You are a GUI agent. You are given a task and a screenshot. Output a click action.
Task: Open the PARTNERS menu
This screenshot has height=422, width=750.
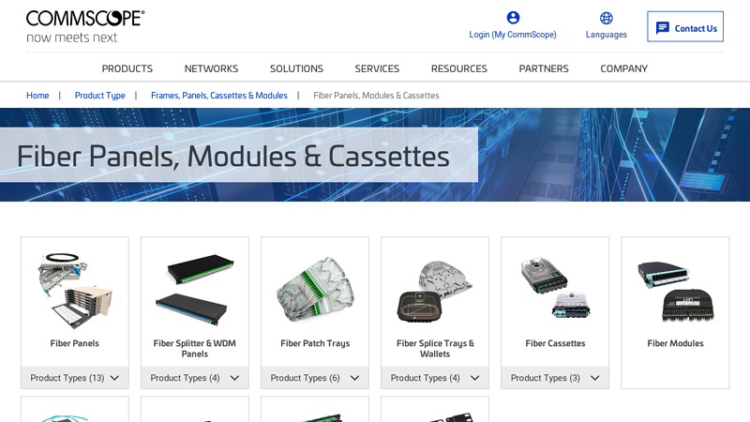[544, 68]
